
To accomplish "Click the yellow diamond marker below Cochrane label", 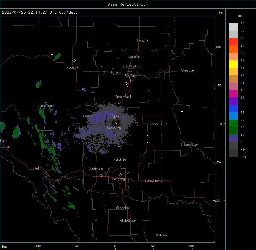I will [x=101, y=175].
